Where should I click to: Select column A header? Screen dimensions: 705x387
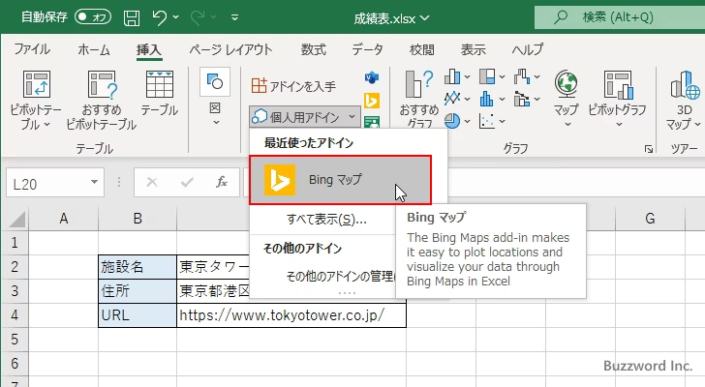pyautogui.click(x=64, y=219)
